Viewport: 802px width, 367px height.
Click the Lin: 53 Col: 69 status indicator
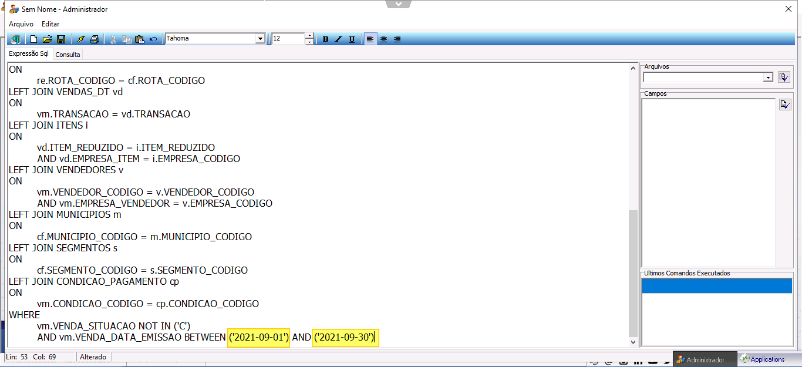pyautogui.click(x=40, y=356)
